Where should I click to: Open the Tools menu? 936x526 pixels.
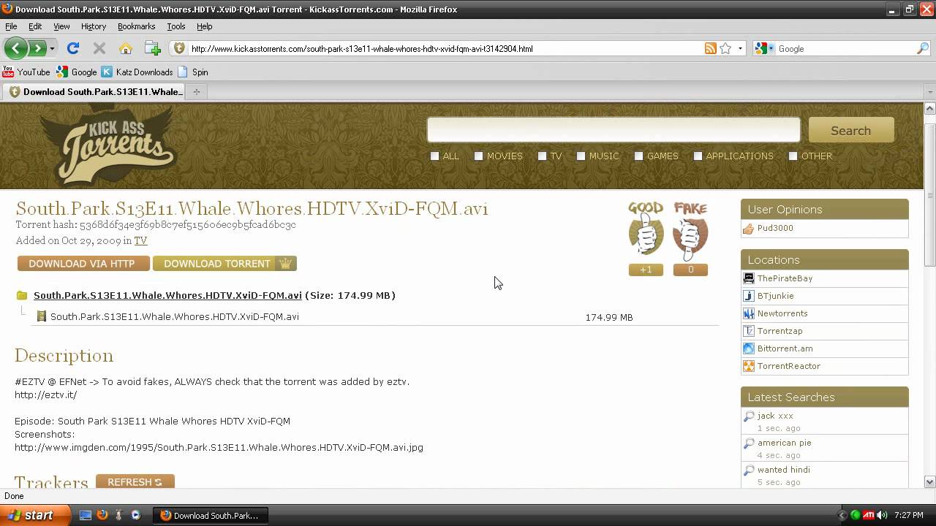pyautogui.click(x=176, y=26)
